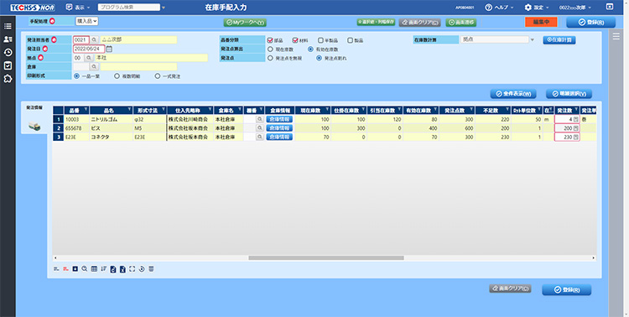The image size is (629, 317).
Task: Click the lookup icon next to 0021
Action: click(93, 40)
